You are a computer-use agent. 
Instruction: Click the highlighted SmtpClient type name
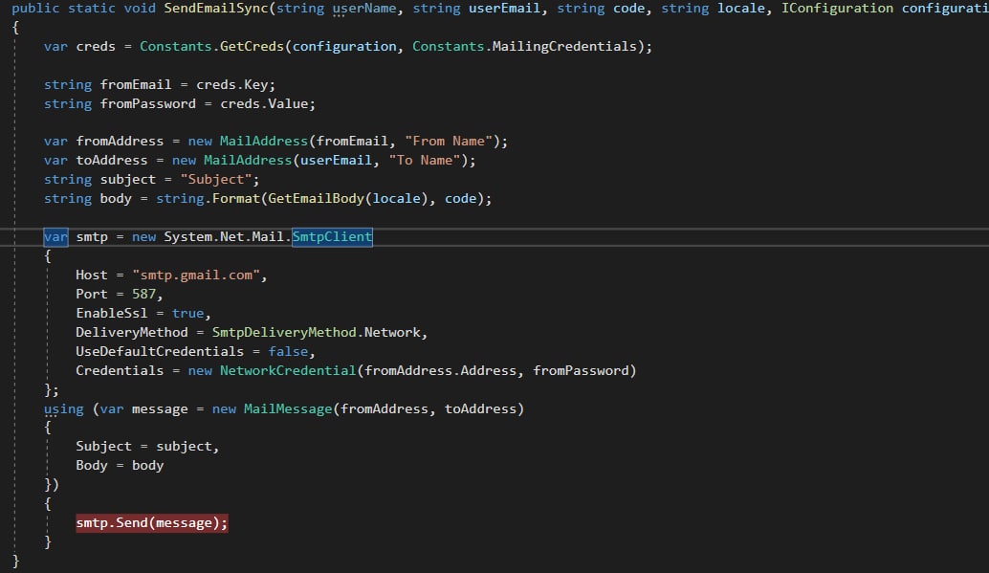(x=332, y=236)
